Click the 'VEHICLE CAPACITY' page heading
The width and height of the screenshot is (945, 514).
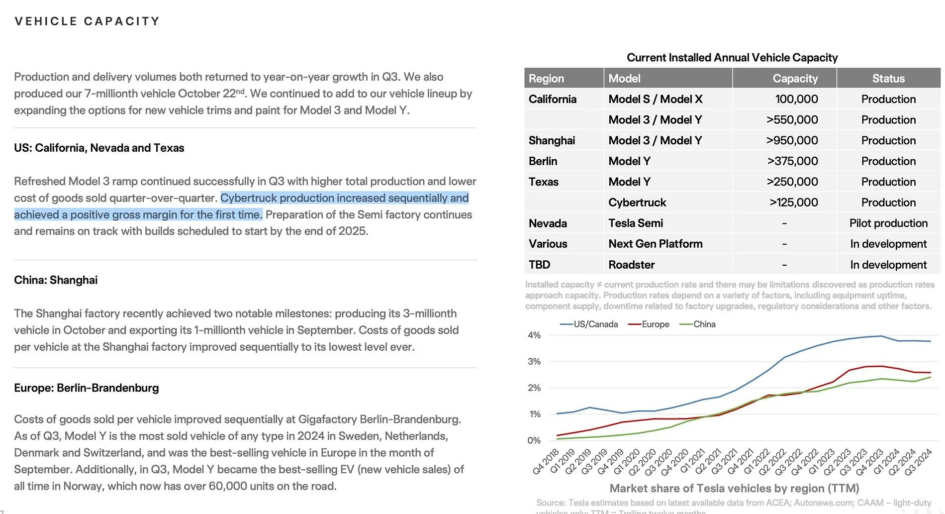(x=87, y=21)
